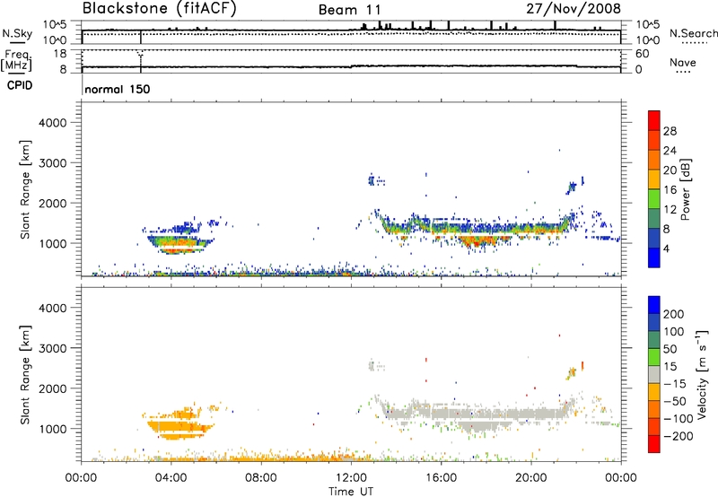The height and width of the screenshot is (497, 718).
Task: Click the CPID row label
Action: (x=19, y=85)
